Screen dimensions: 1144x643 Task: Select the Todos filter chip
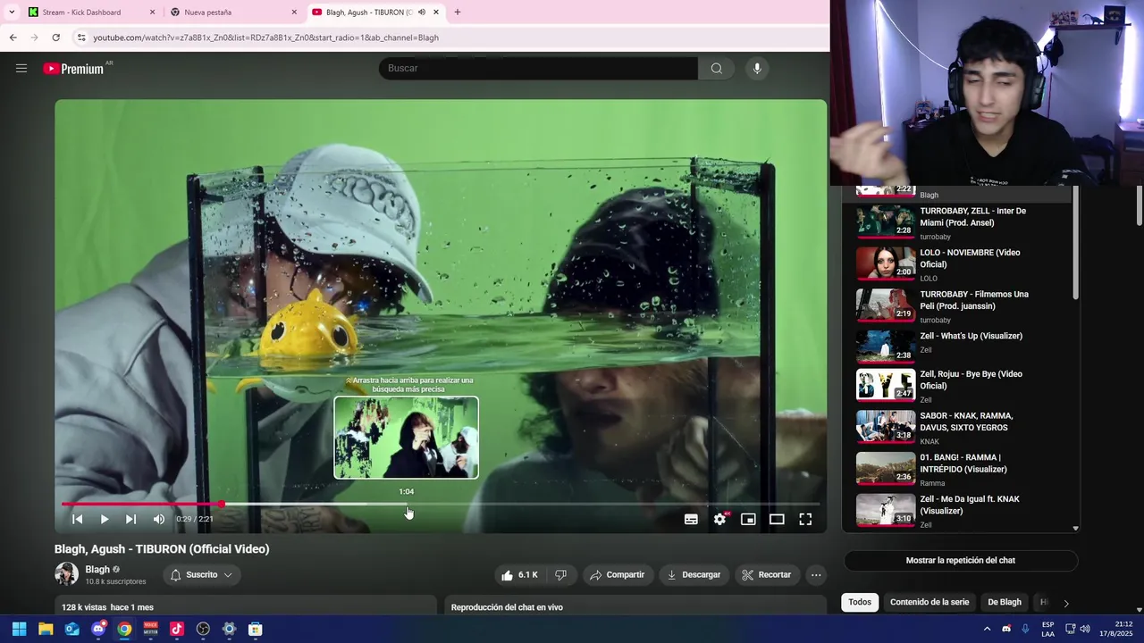coord(860,602)
